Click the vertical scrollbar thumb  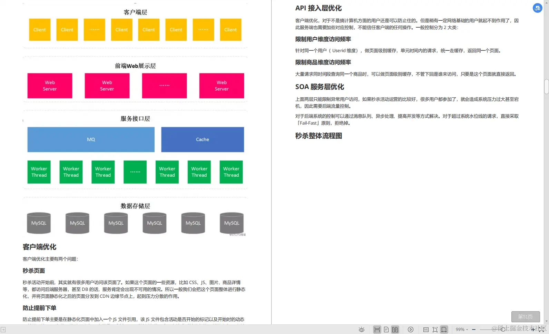pyautogui.click(x=546, y=87)
